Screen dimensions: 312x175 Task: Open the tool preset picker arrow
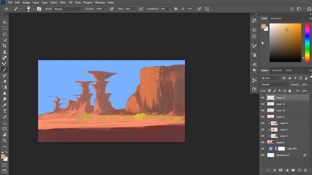(x=20, y=9)
